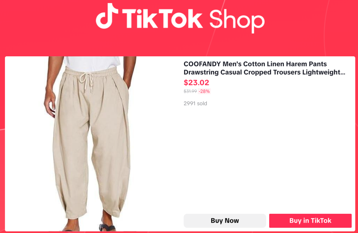Click the $23.02 sale price
The image size is (358, 233).
[196, 83]
